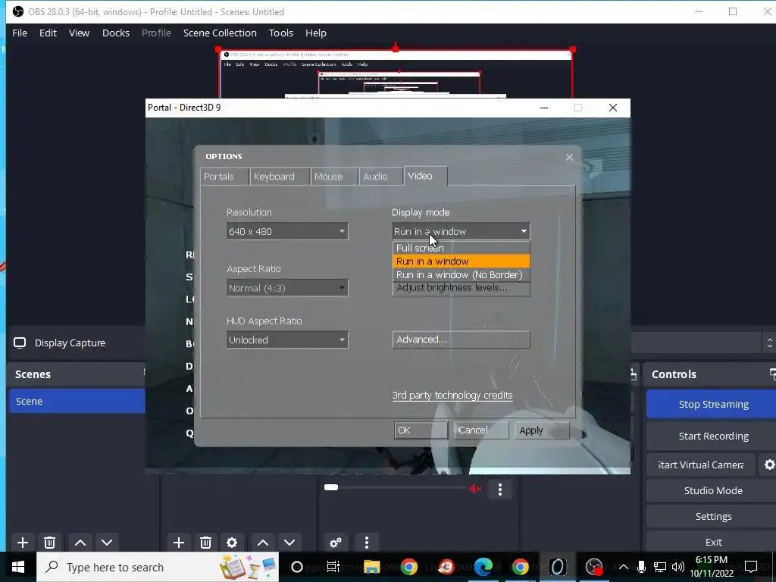Viewport: 776px width, 582px height.
Task: Choose highlighted Run in a window option
Action: [462, 261]
